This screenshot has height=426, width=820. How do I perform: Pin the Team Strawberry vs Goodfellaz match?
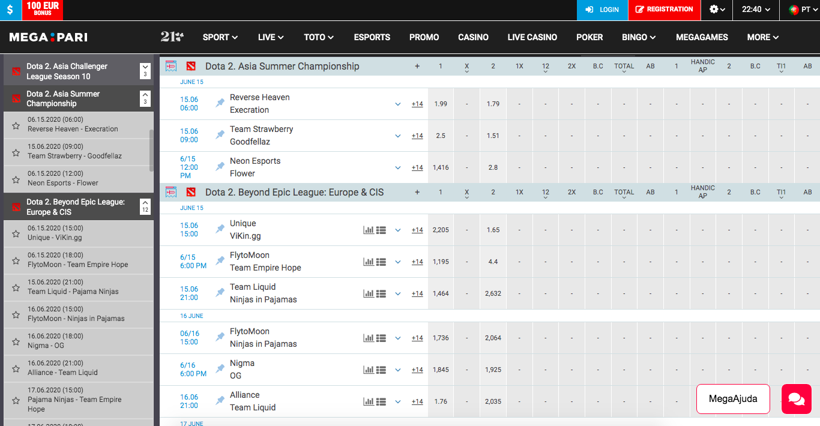click(220, 135)
